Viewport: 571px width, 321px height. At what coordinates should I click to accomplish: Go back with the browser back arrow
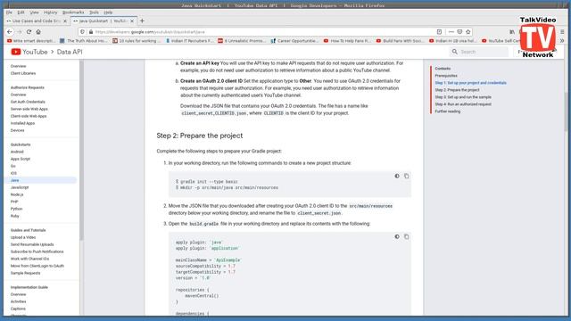pyautogui.click(x=10, y=32)
